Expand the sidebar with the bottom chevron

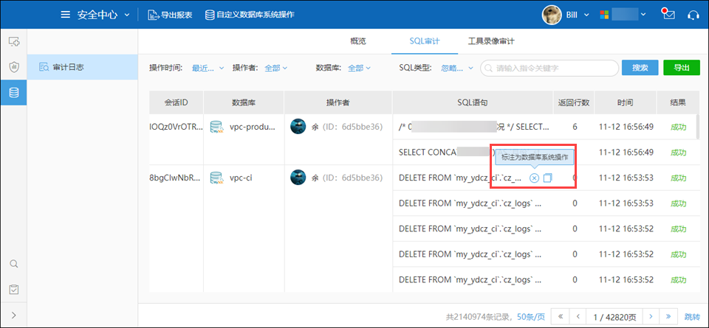pyautogui.click(x=13, y=315)
